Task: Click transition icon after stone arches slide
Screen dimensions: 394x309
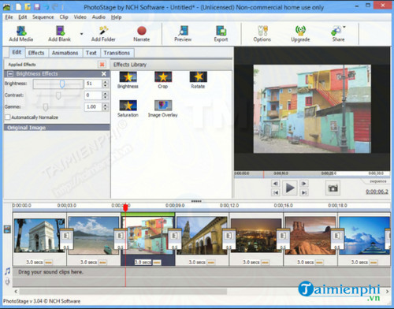Action: [x=229, y=239]
